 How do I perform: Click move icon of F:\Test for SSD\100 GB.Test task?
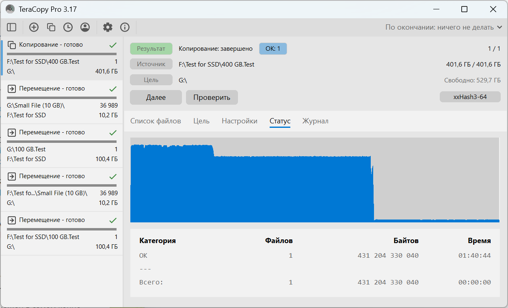12,220
